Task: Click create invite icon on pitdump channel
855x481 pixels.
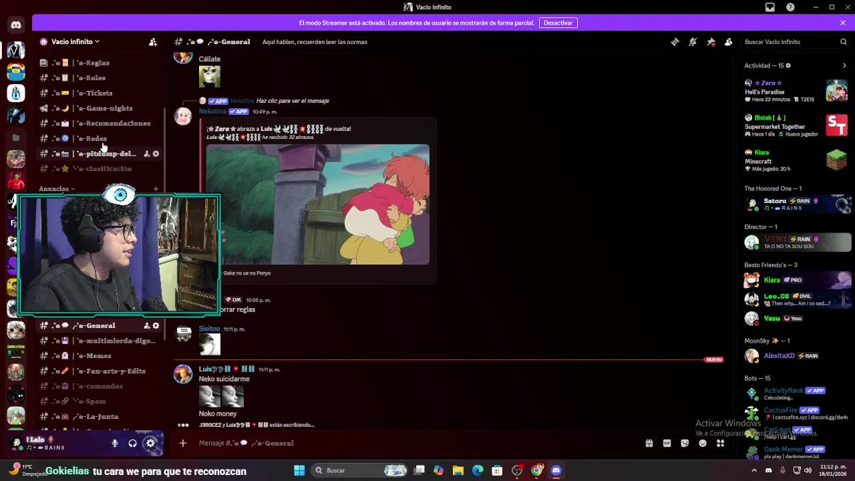Action: pos(147,154)
